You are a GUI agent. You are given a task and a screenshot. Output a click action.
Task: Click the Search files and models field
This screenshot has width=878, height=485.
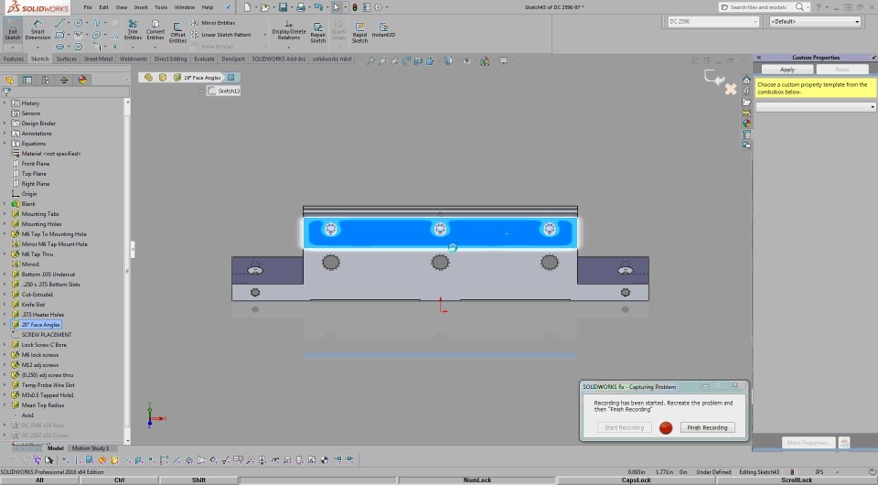(x=758, y=7)
